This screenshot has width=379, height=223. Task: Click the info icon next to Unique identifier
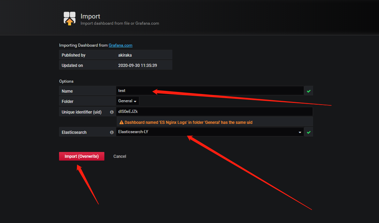click(112, 112)
